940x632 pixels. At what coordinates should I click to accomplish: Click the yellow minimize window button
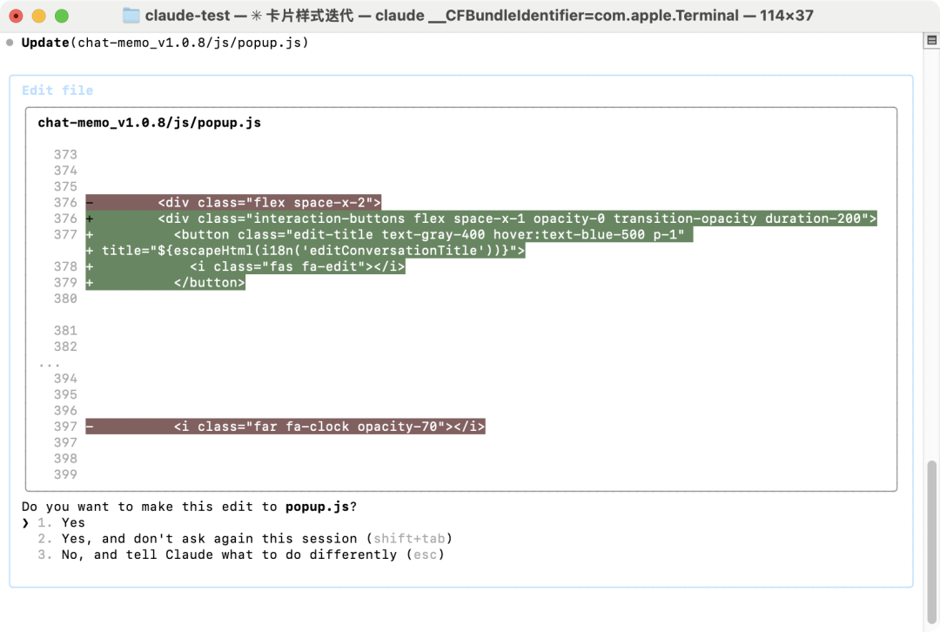(39, 16)
